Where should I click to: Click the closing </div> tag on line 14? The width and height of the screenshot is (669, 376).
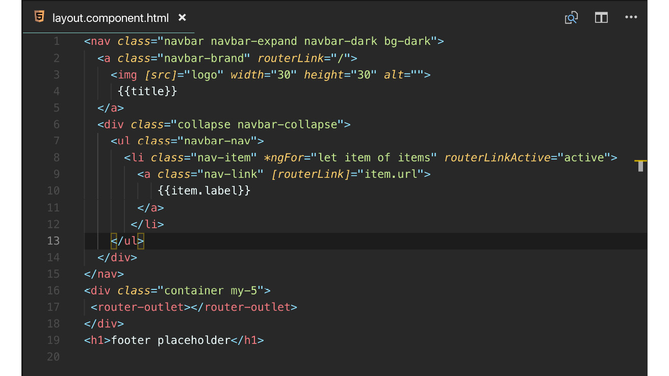coord(117,257)
